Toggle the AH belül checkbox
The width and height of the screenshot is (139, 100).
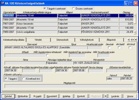click(119, 48)
